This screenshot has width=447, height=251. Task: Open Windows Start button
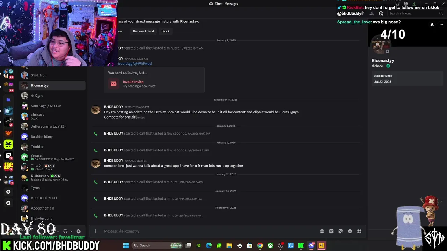pos(126,245)
